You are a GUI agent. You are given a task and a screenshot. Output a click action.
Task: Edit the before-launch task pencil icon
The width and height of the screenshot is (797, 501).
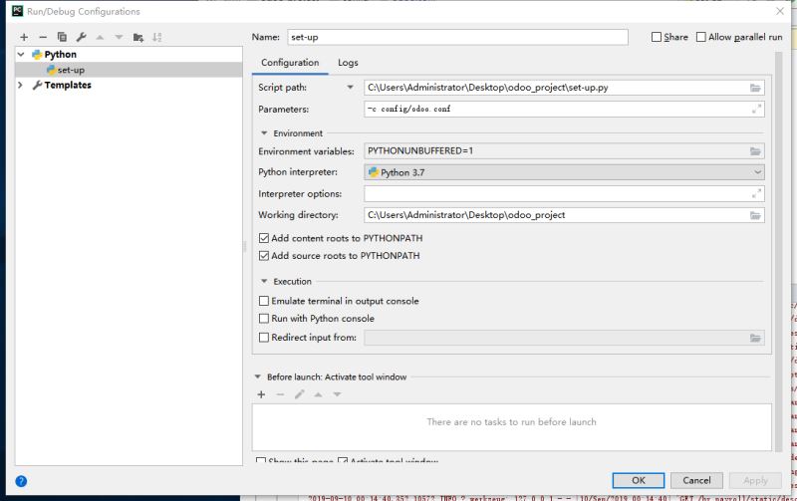(x=300, y=394)
